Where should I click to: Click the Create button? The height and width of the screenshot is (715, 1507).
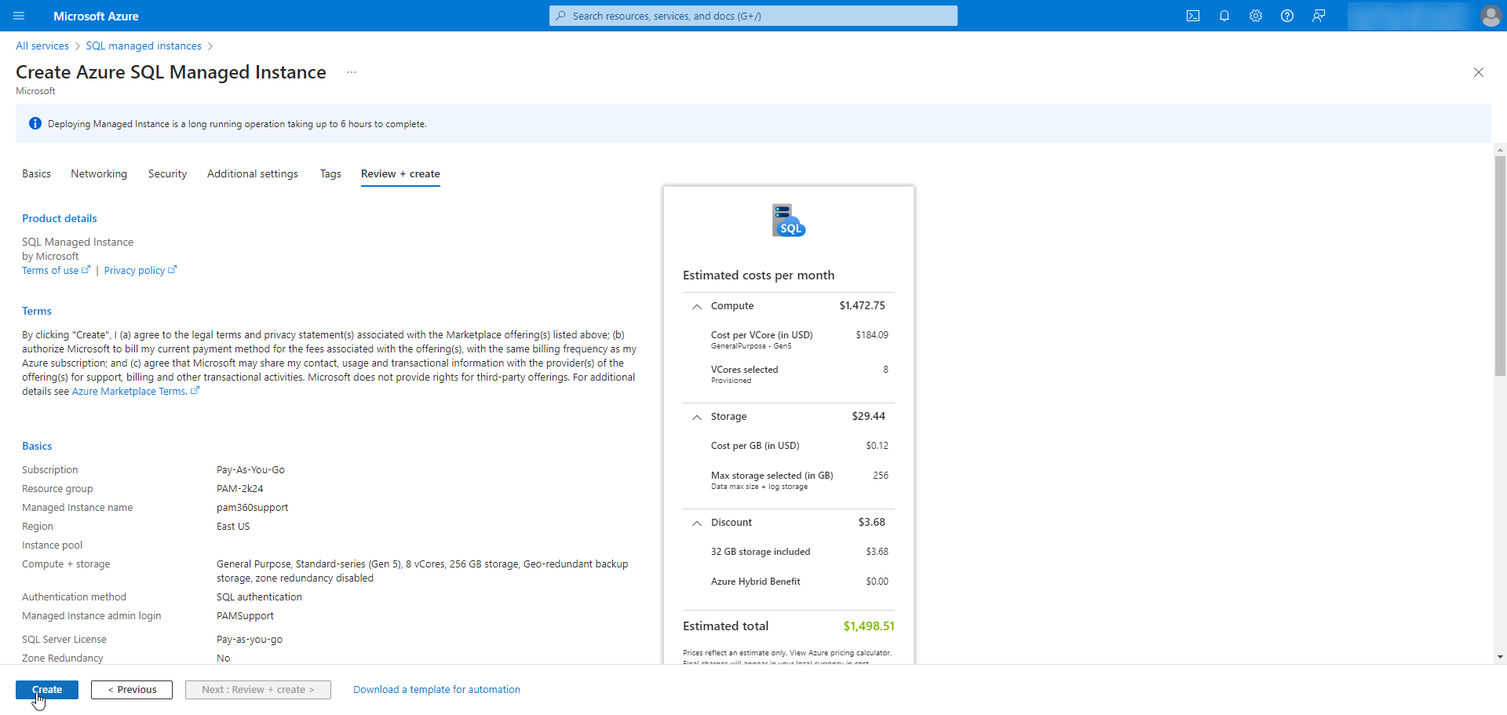click(x=47, y=689)
